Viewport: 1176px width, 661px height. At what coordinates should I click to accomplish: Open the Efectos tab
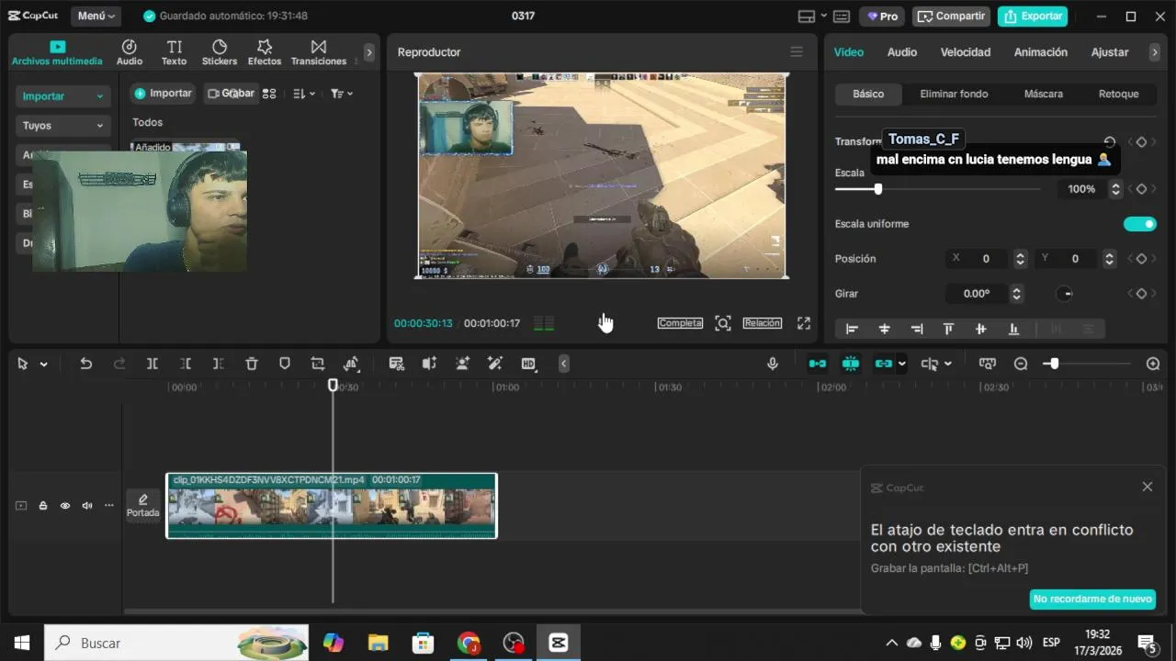point(265,52)
